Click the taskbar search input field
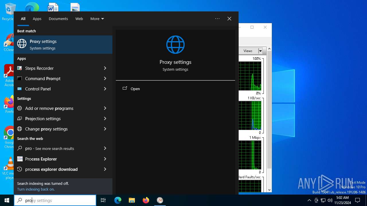The height and width of the screenshot is (206, 367). pyautogui.click(x=55, y=200)
